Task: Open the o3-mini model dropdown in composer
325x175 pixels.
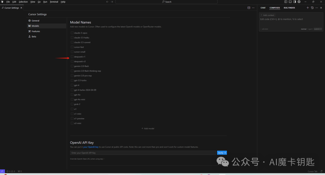Action: [264, 29]
